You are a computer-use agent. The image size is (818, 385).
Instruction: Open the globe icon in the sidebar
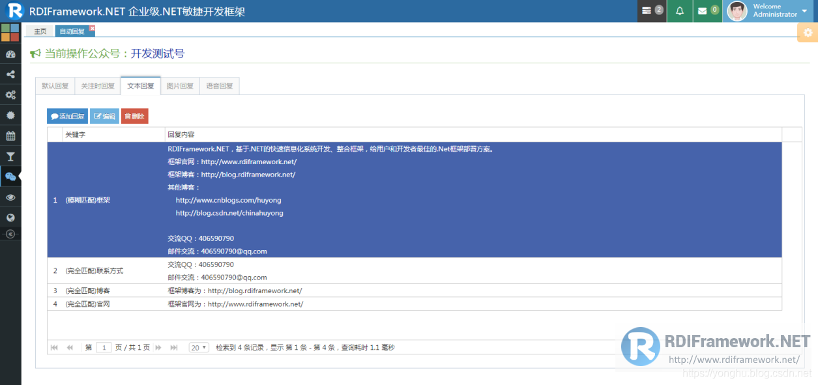[x=10, y=218]
